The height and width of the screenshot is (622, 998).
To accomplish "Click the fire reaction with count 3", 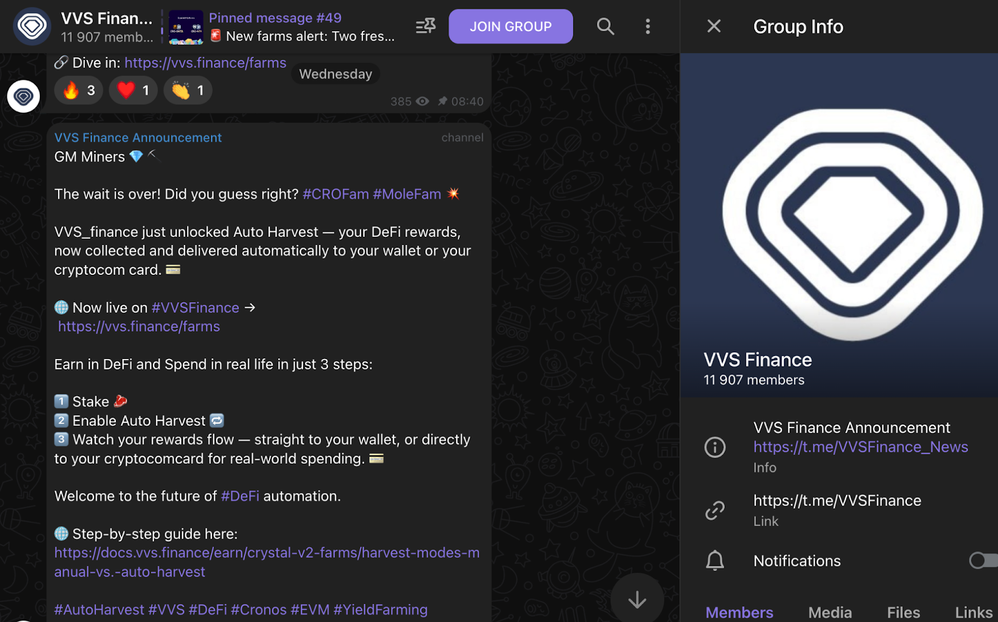I will (x=79, y=90).
